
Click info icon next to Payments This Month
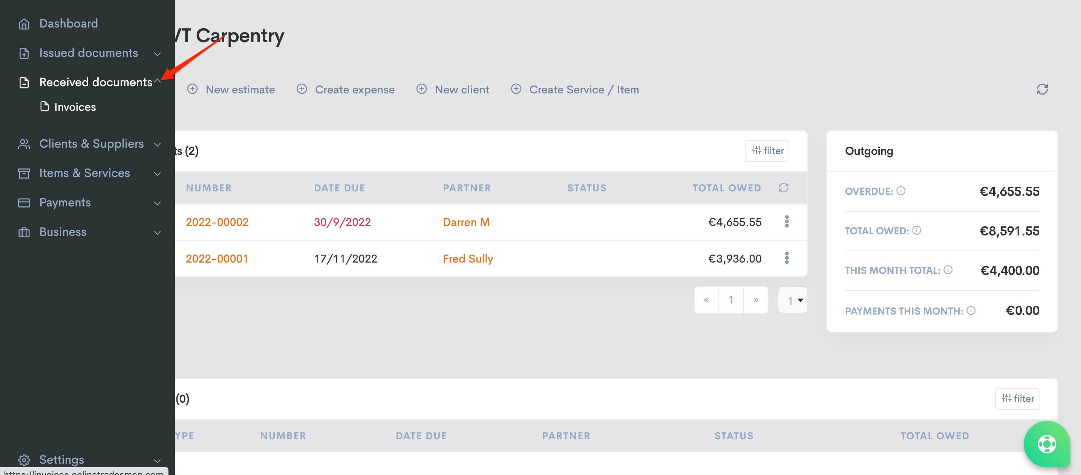971,310
